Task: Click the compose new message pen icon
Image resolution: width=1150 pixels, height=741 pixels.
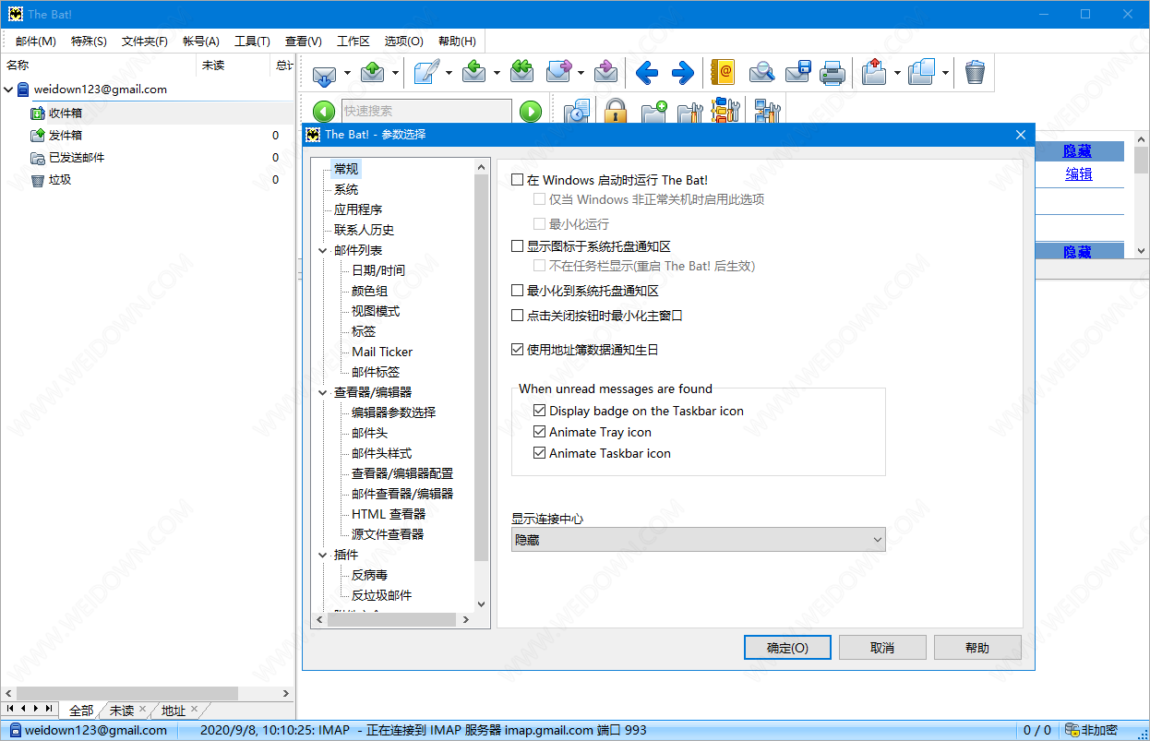Action: [425, 72]
